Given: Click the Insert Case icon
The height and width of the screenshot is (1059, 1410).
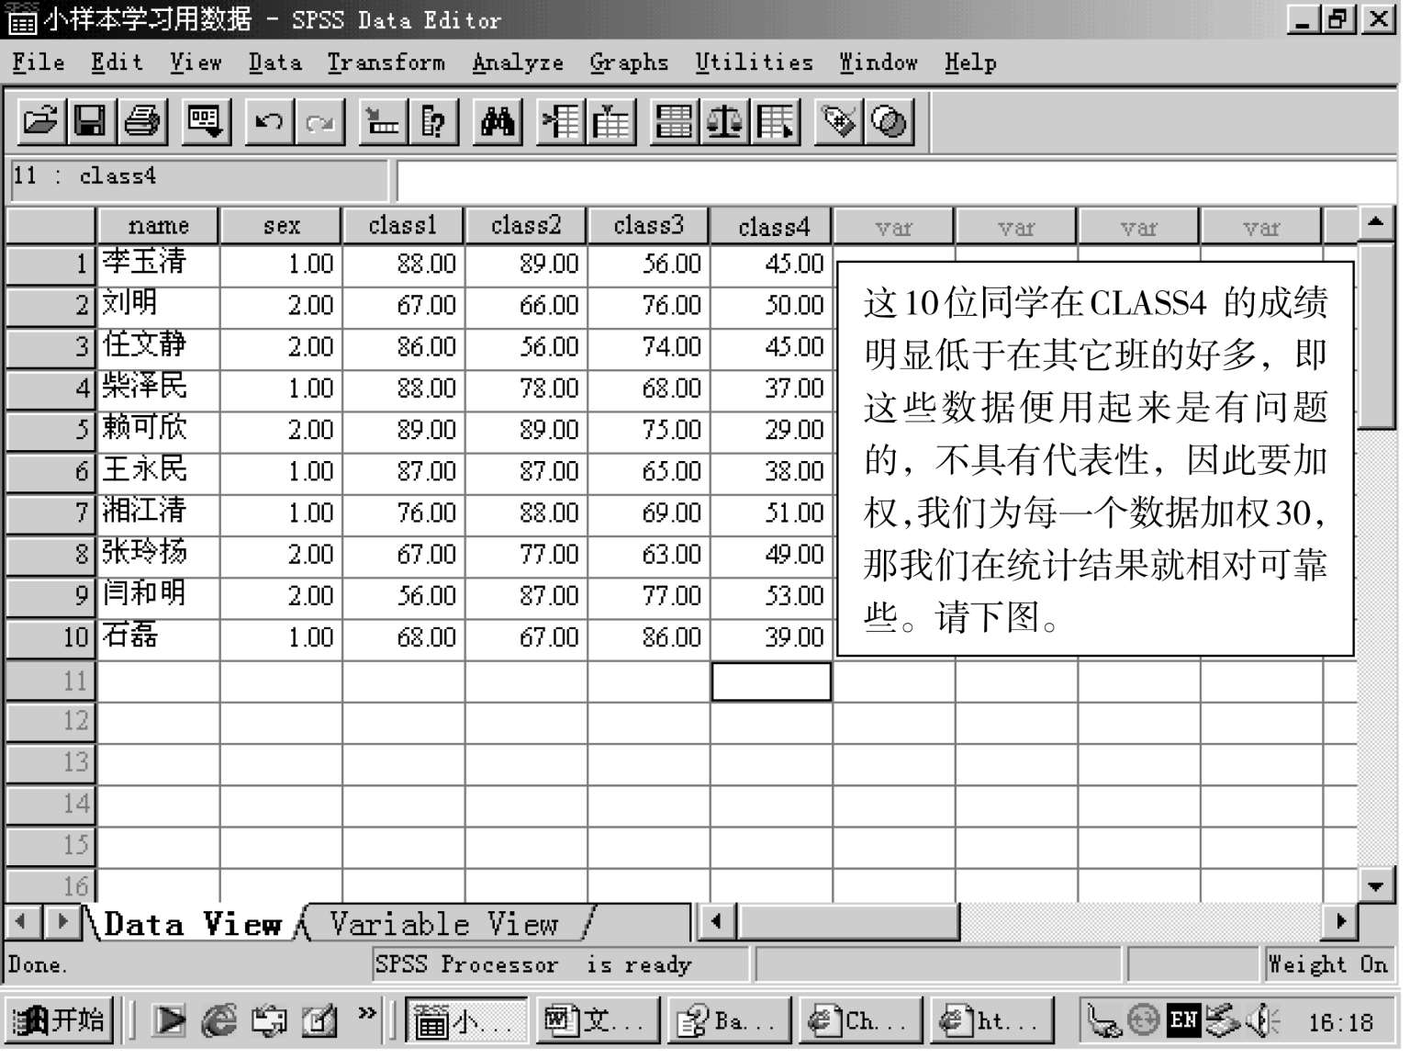Looking at the screenshot, I should click(560, 122).
